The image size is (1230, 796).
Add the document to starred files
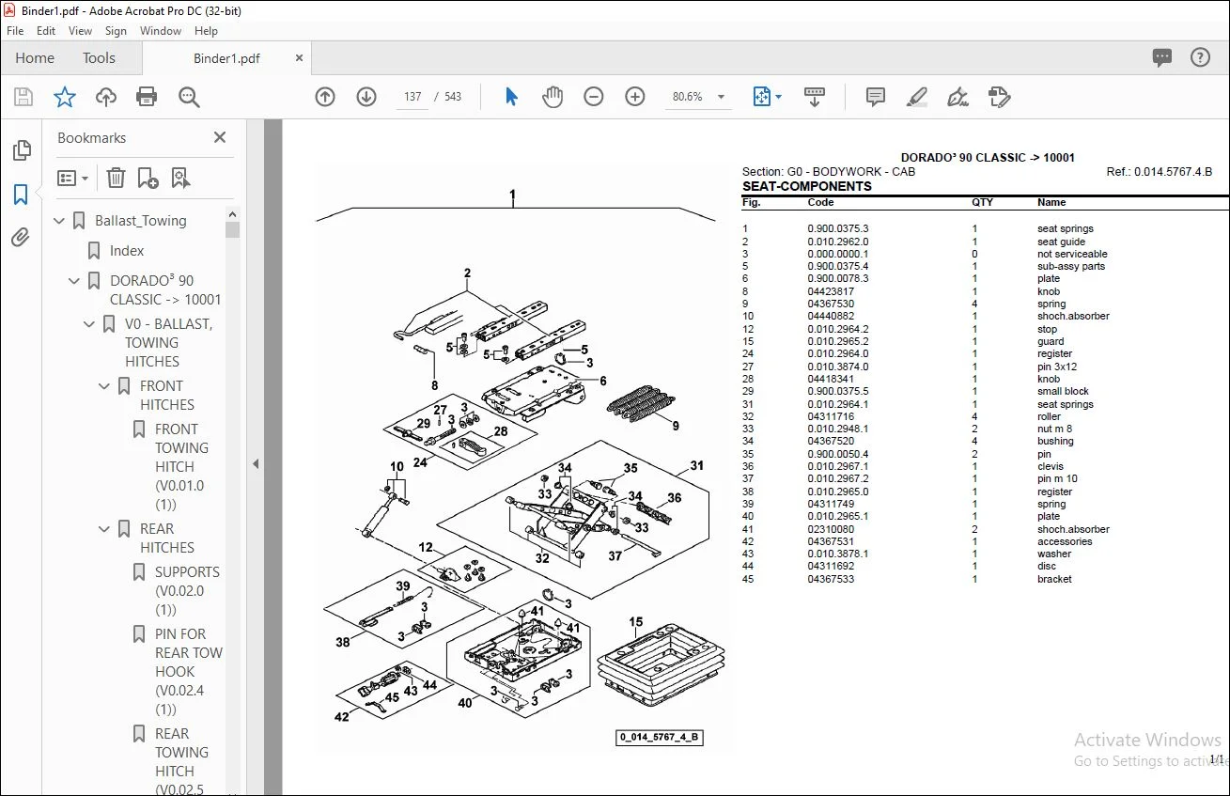[65, 97]
